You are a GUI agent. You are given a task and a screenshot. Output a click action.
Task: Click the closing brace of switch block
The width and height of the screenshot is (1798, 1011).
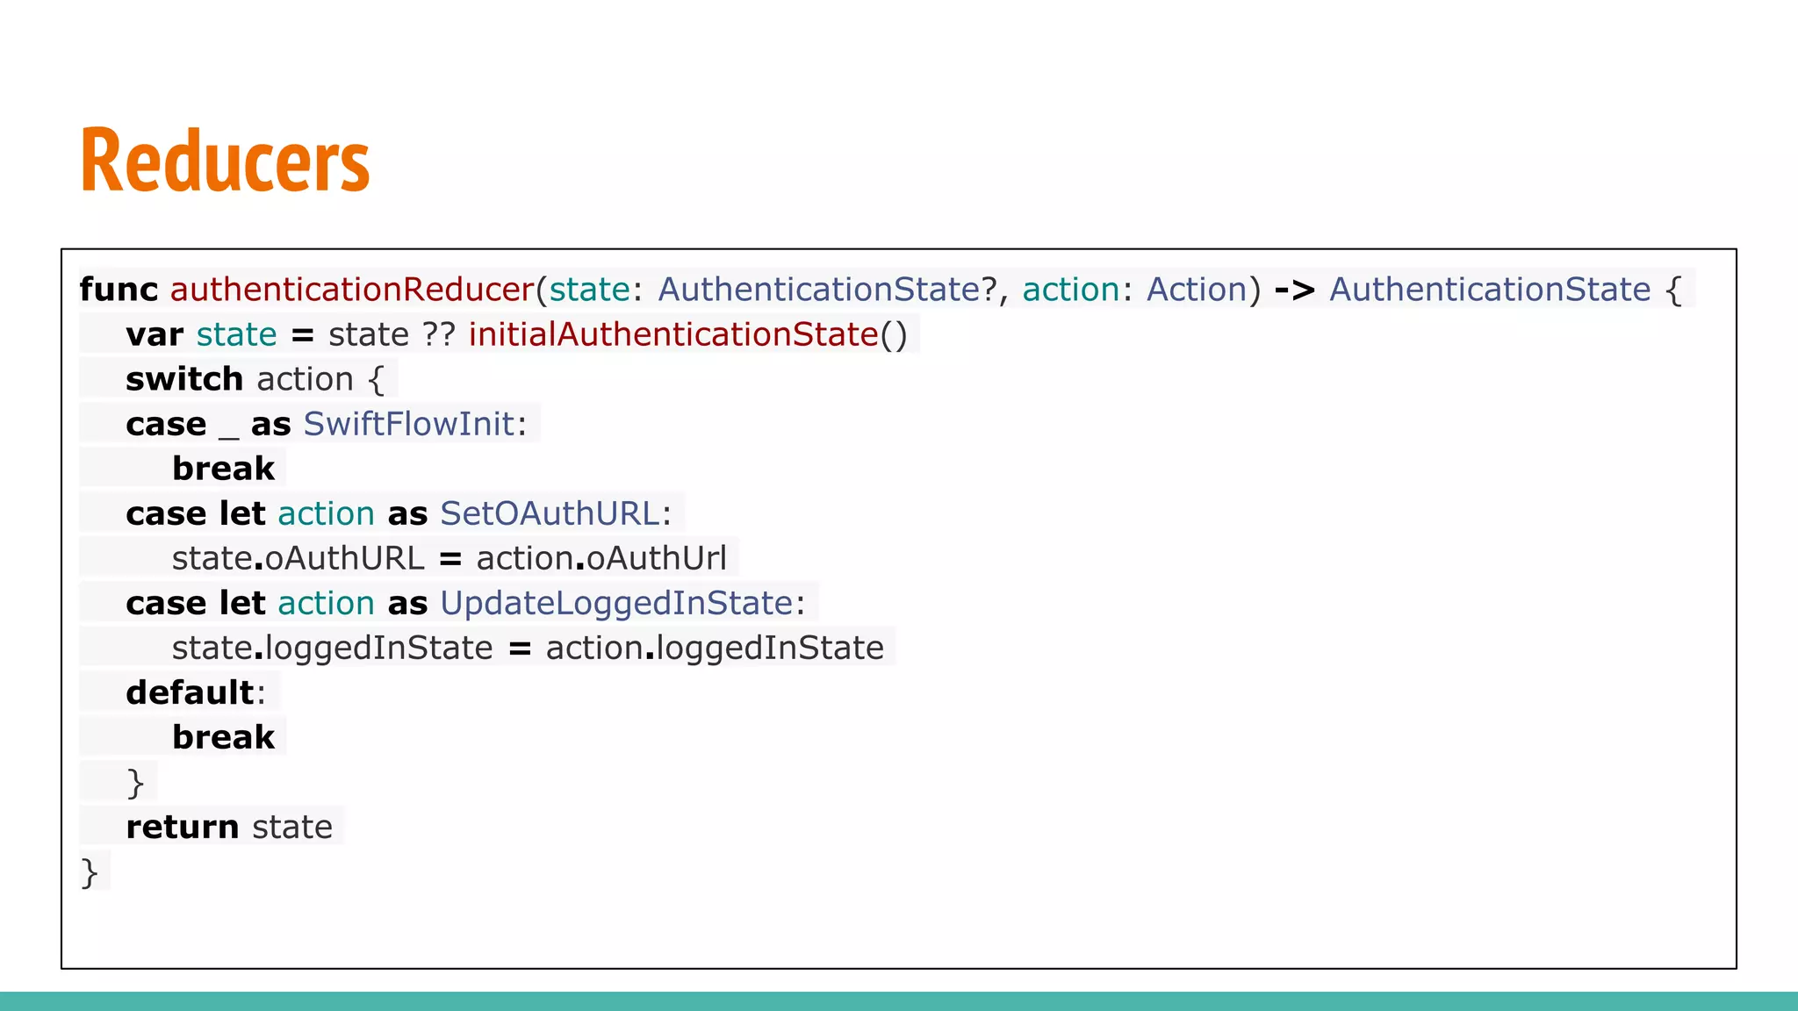click(135, 783)
